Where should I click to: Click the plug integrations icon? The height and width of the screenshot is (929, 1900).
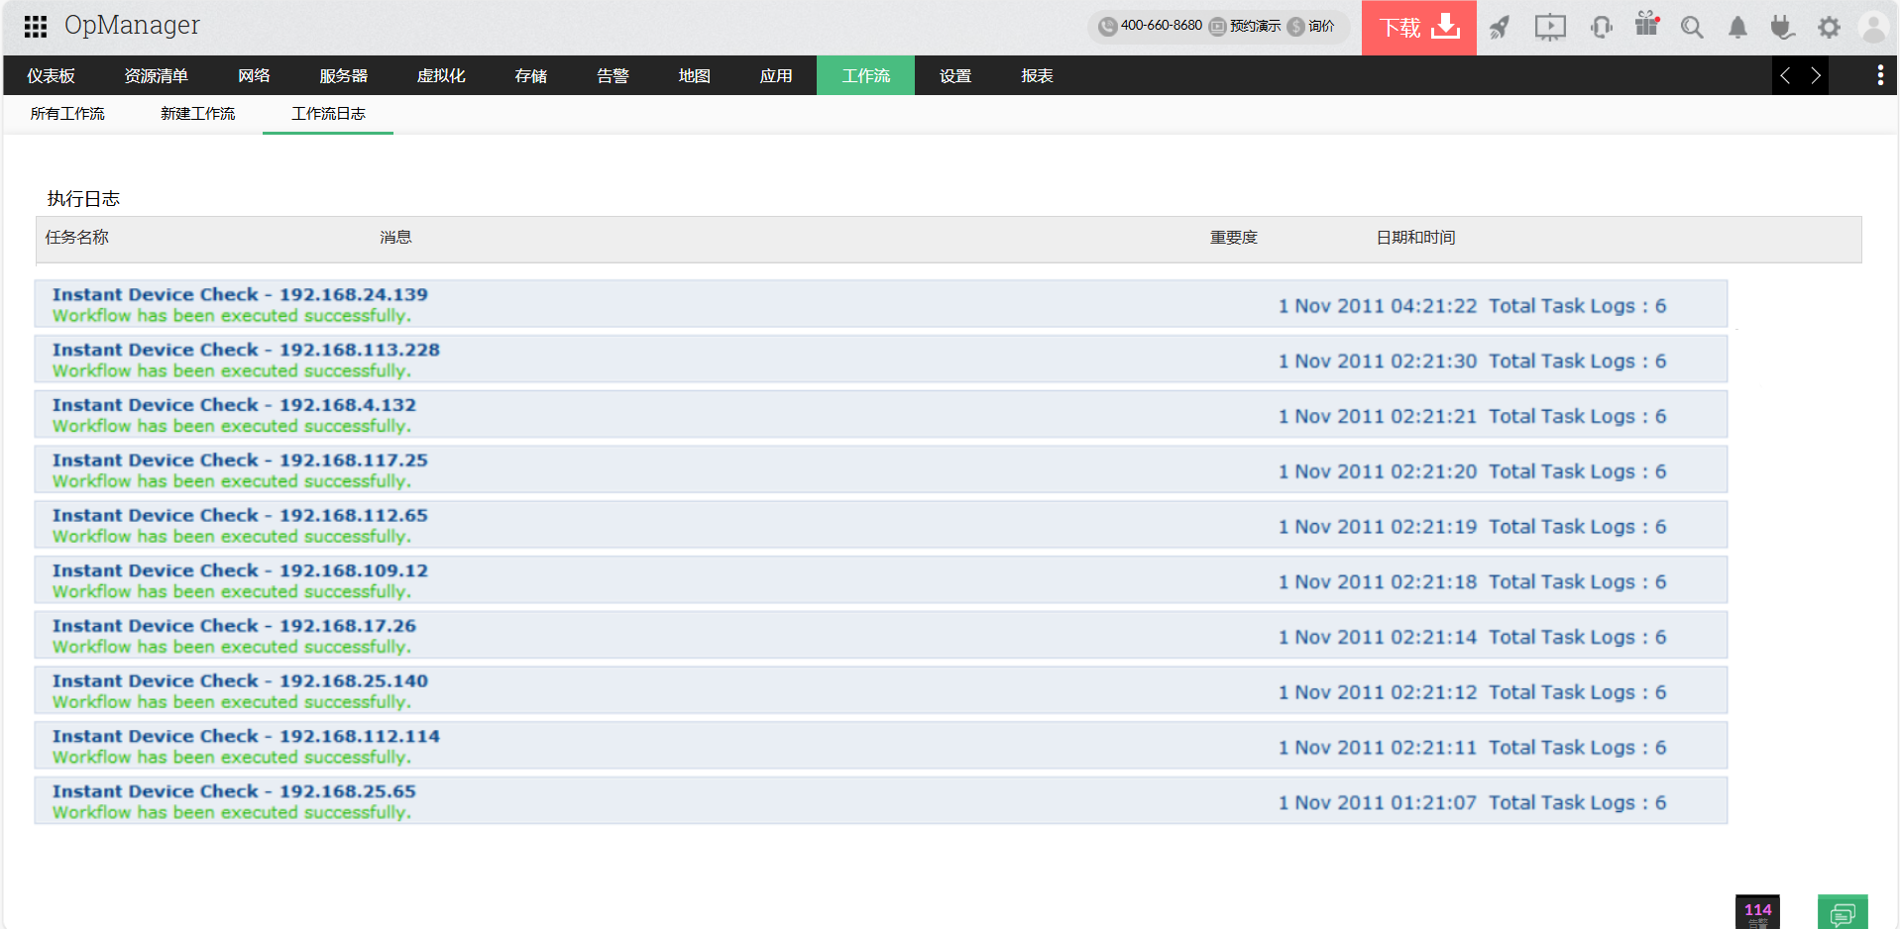(x=1782, y=27)
